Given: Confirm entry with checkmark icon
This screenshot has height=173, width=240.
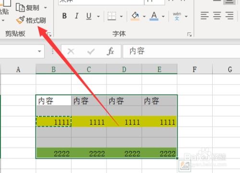Looking at the screenshot, I should click(91, 52).
